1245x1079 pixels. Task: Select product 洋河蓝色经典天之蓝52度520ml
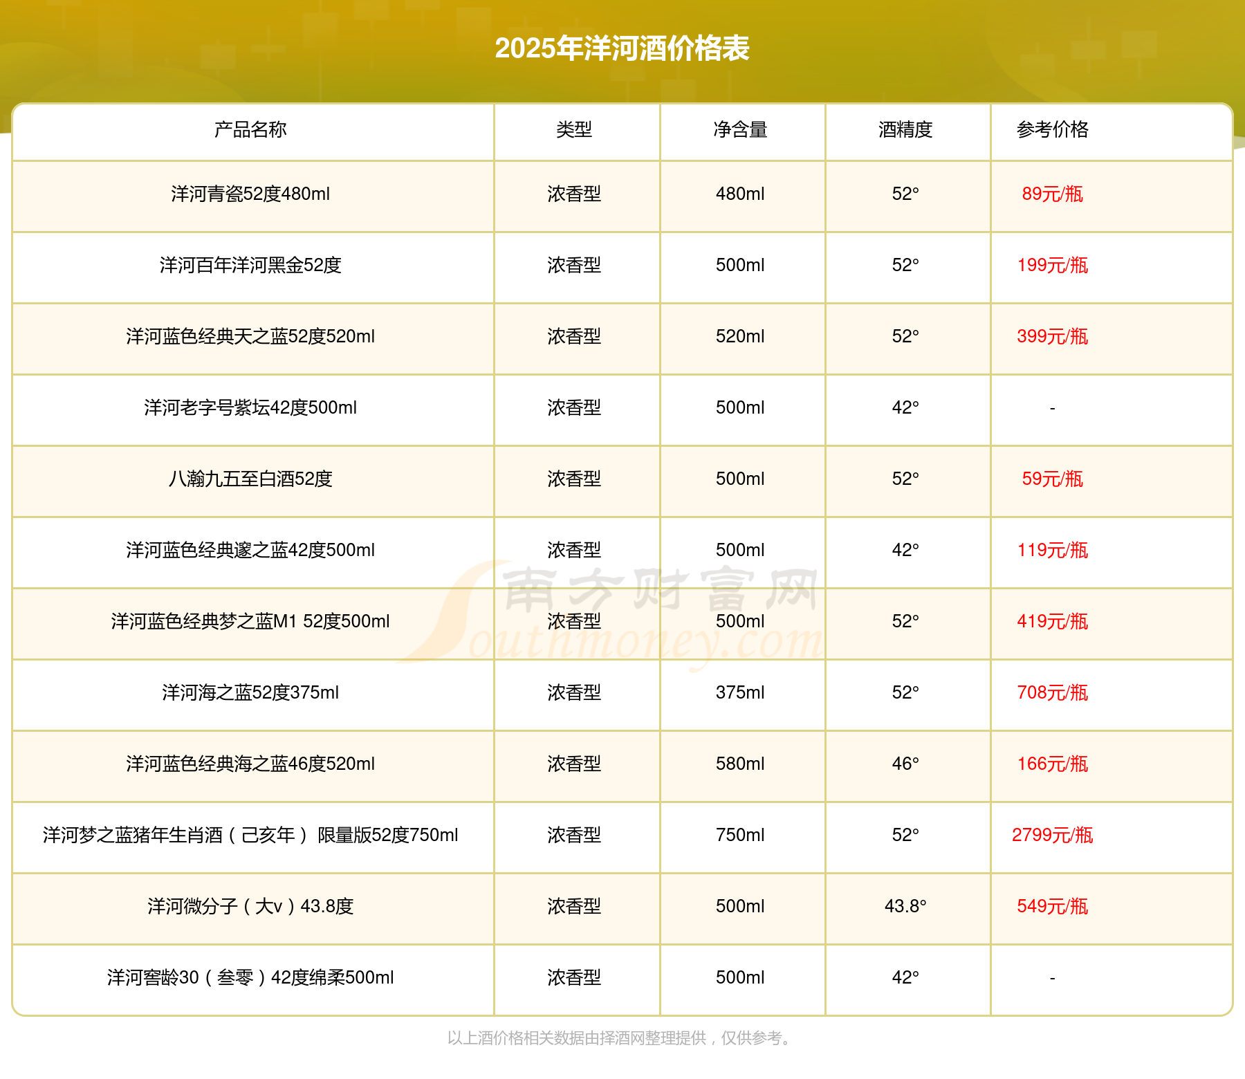coord(250,336)
